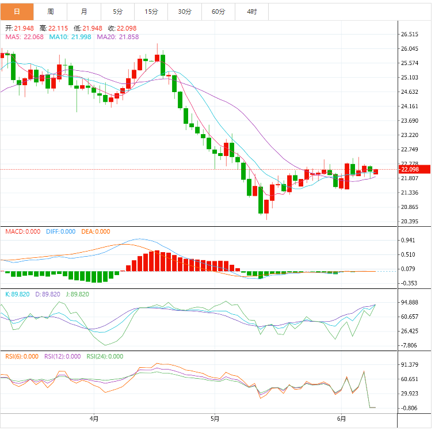This screenshot has height=434, width=435.
Task: Click the 91.379 RSI axis value
Action: click(x=410, y=365)
